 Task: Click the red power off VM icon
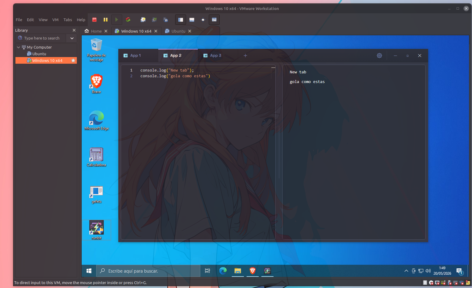pos(94,20)
